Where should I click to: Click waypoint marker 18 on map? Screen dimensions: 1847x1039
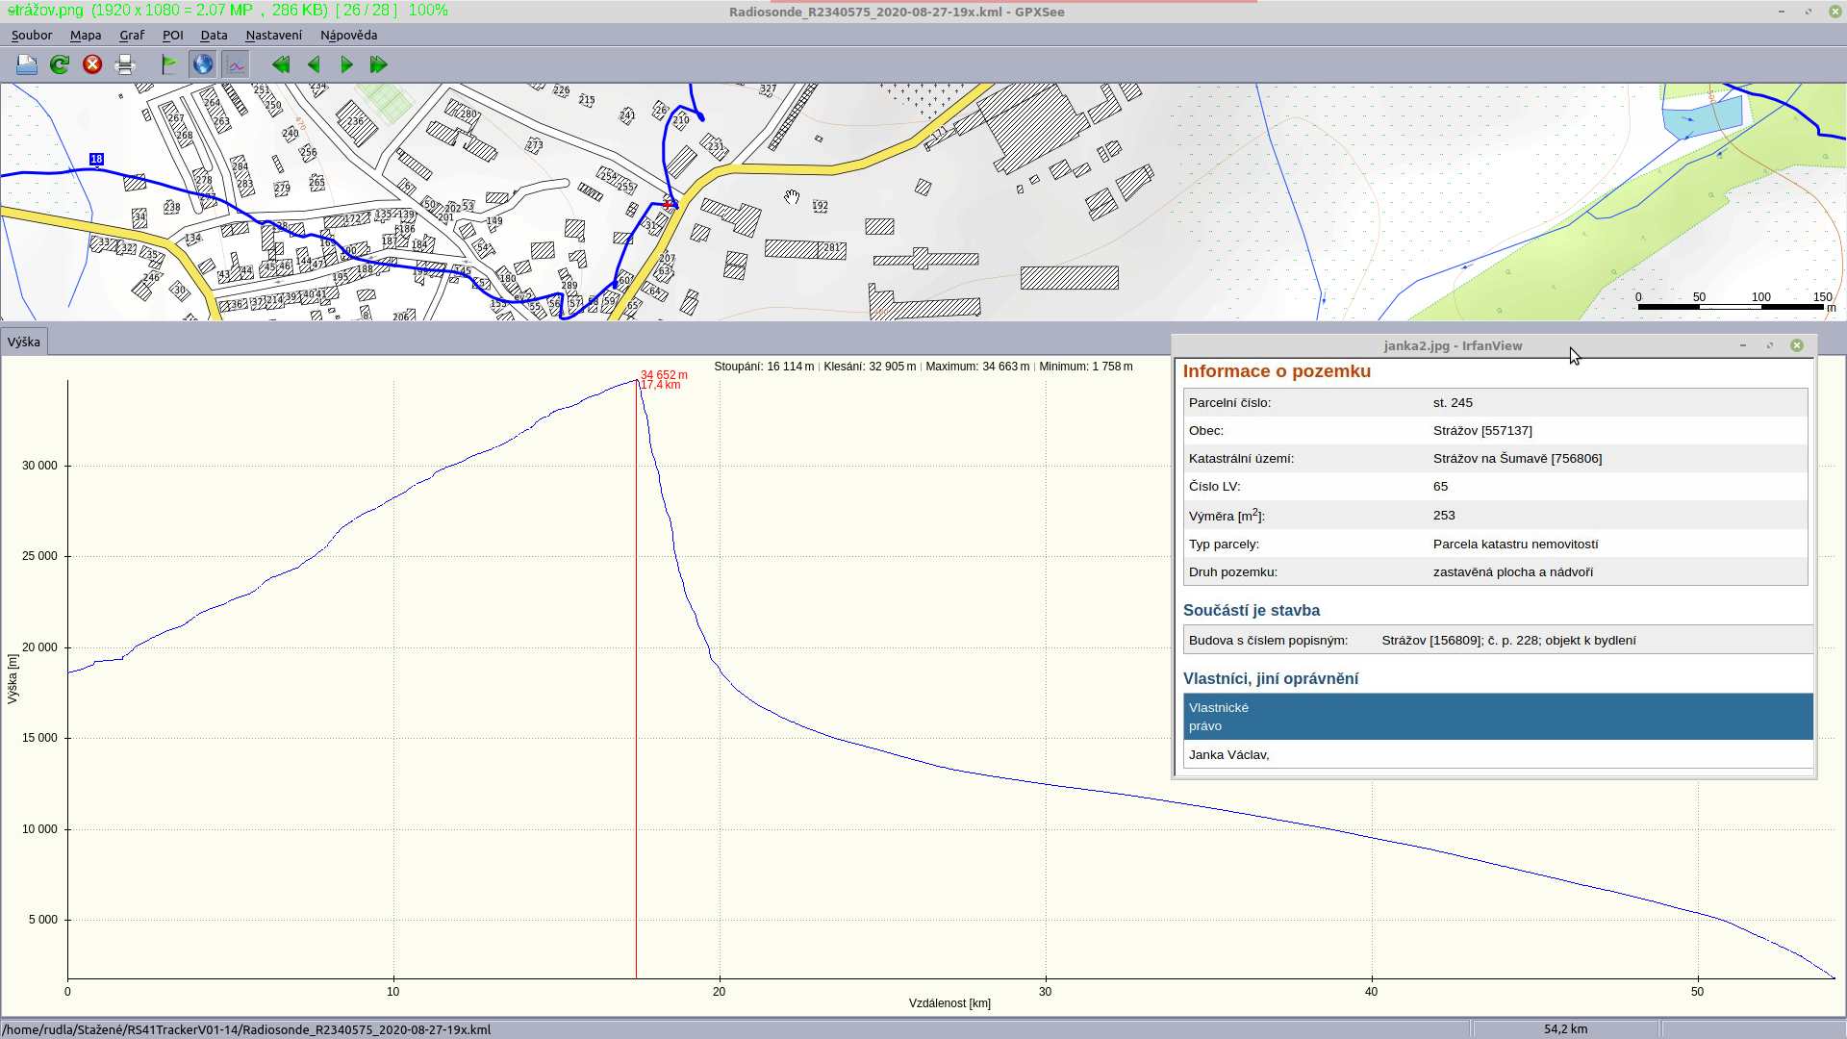coord(96,159)
